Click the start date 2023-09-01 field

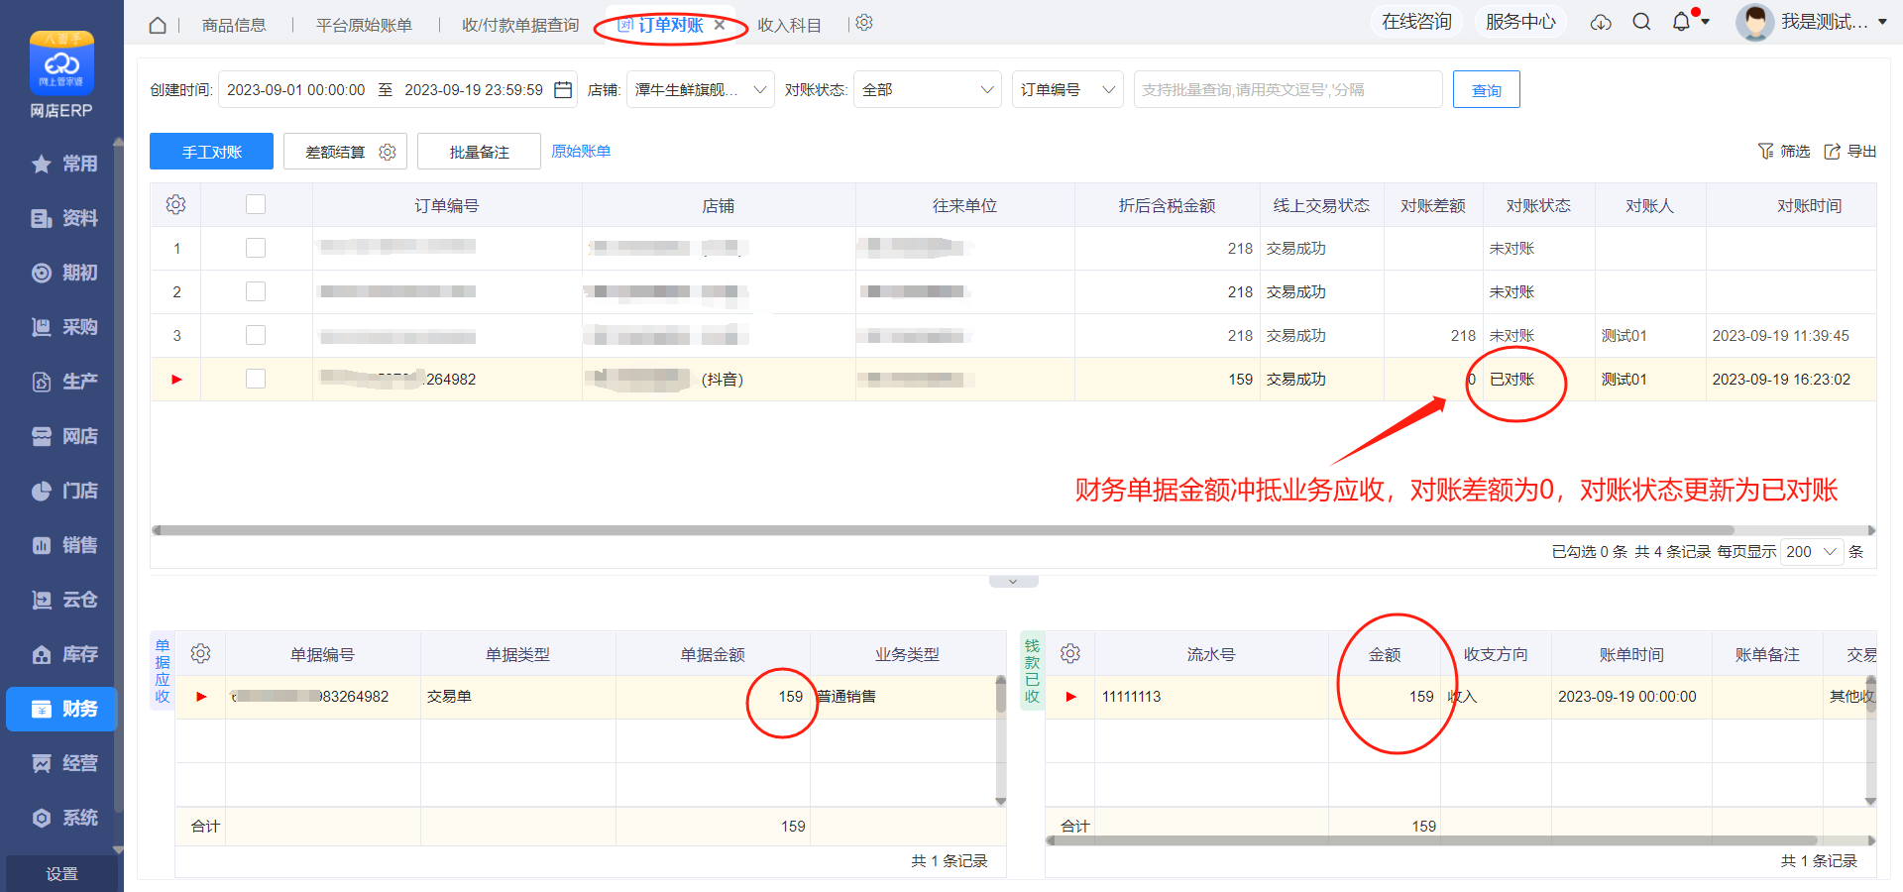tap(295, 89)
